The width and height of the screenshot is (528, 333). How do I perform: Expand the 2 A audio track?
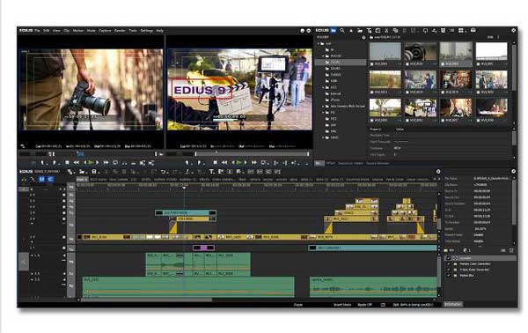(33, 274)
